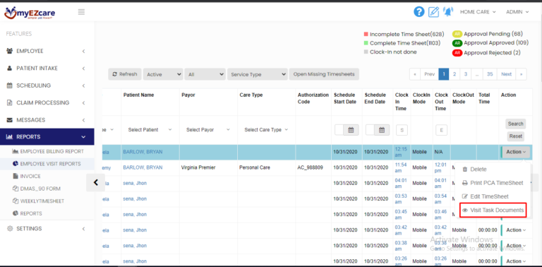Open the All filter dropdown
This screenshot has width=542, height=267.
coord(205,74)
